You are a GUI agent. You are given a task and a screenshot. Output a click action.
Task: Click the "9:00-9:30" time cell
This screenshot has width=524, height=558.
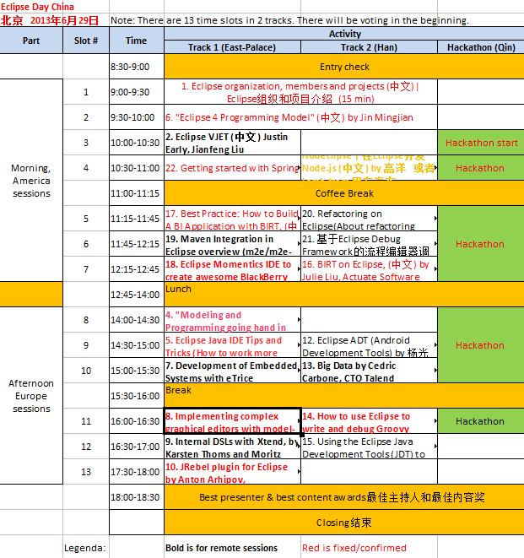click(136, 92)
